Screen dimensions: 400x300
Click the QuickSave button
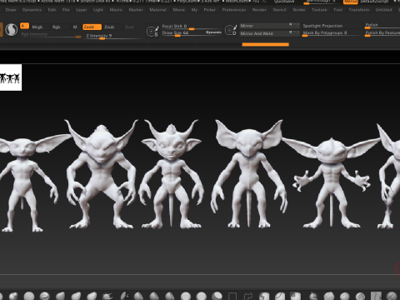pos(284,2)
